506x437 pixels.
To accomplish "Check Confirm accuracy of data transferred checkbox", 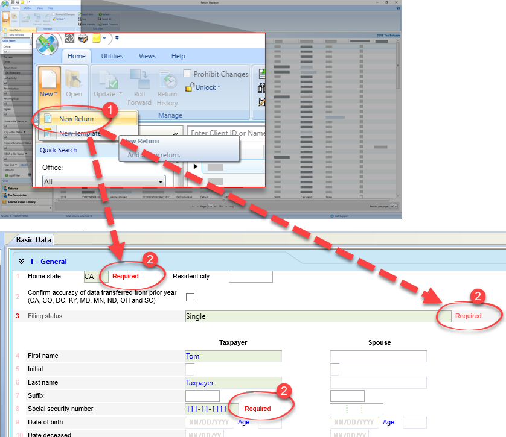I will click(190, 297).
